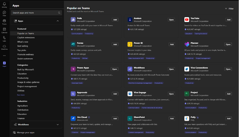Open the Planner app

(228, 44)
